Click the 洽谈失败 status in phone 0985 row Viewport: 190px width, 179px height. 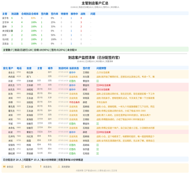(73, 128)
